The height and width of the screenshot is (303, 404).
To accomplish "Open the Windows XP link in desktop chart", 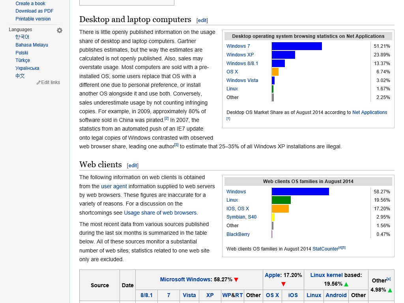I will click(240, 54).
